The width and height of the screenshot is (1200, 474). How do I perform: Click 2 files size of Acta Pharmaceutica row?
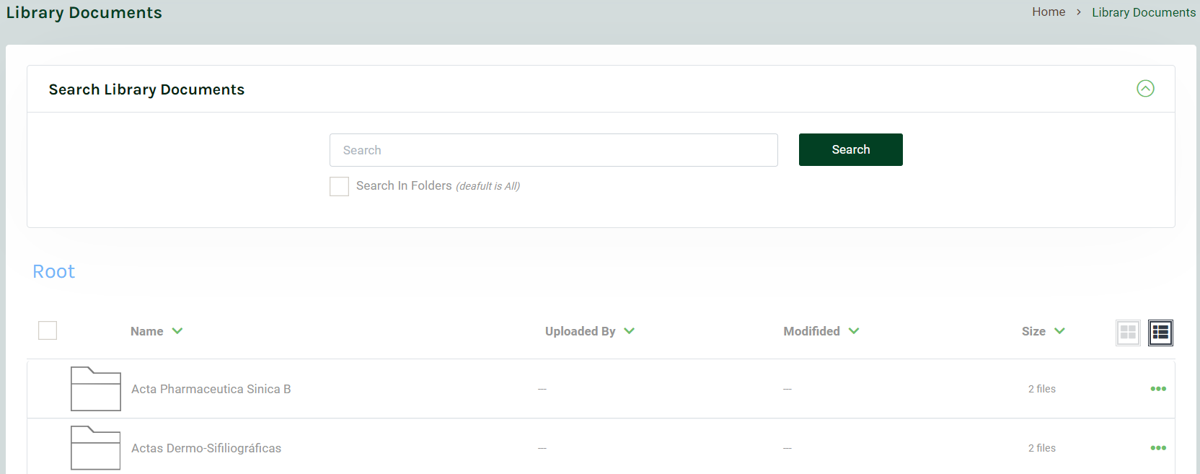(x=1042, y=389)
